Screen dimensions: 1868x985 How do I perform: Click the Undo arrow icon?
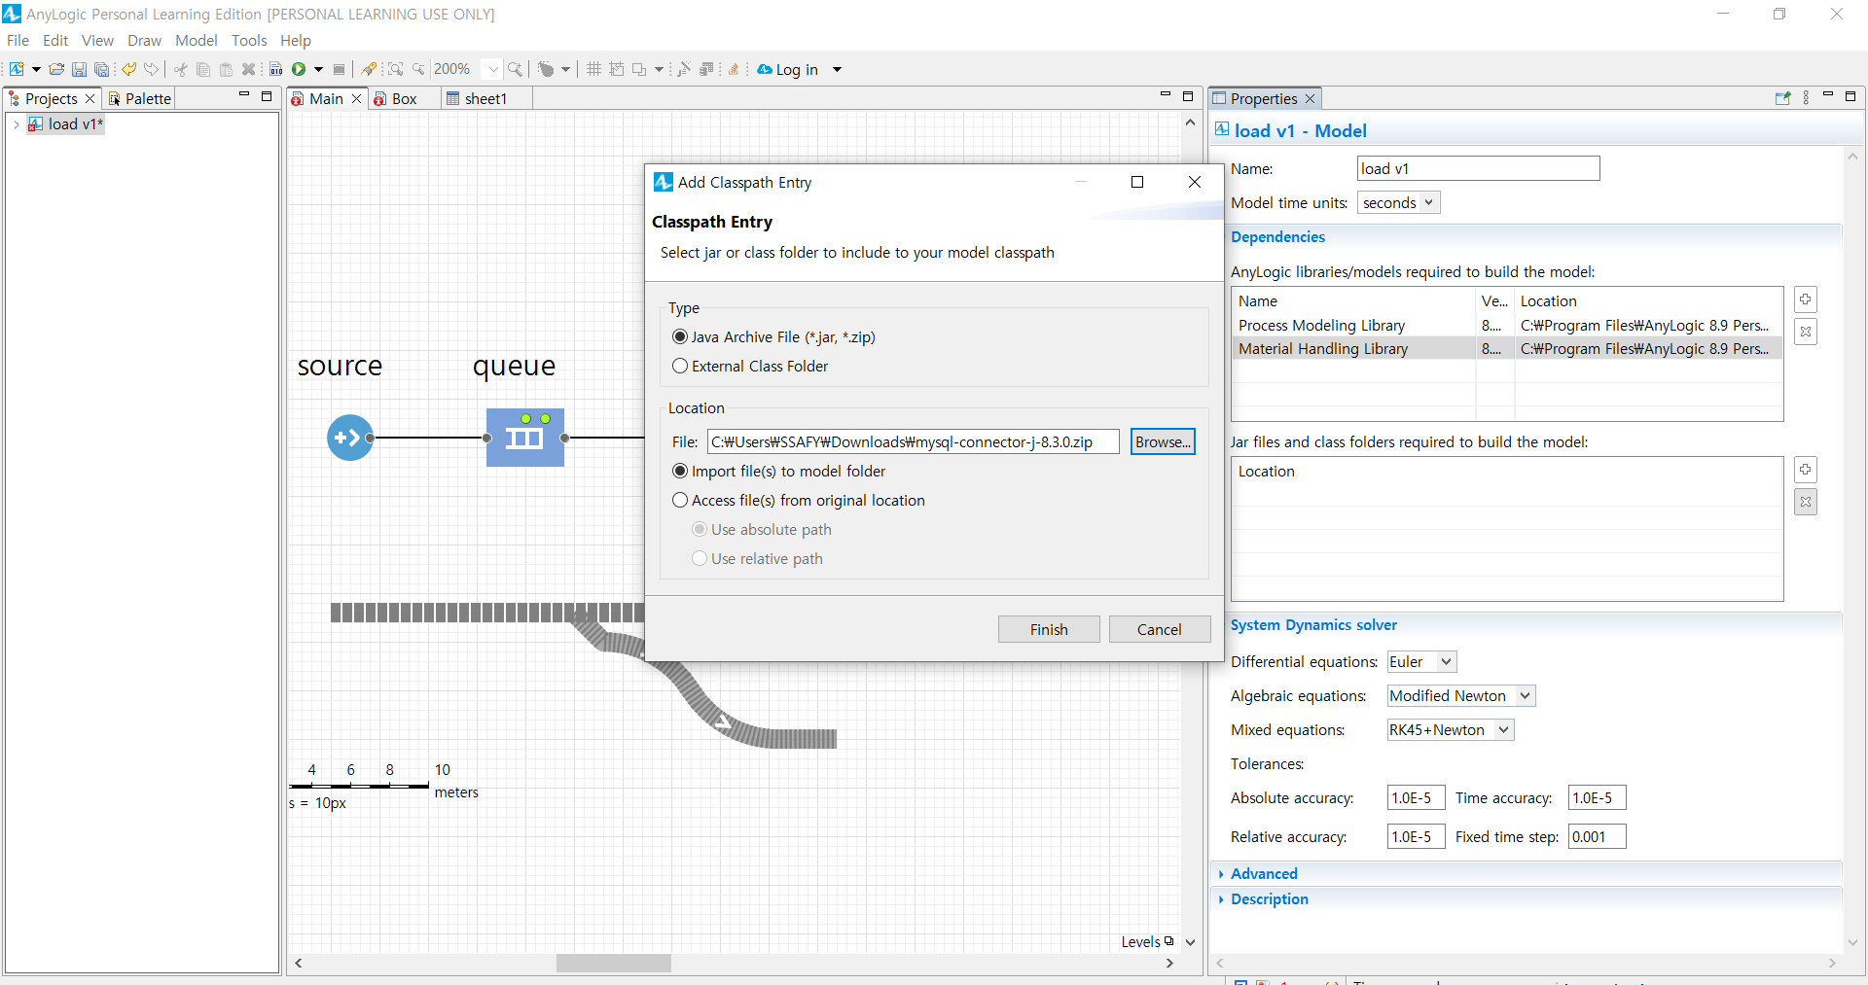pos(128,69)
